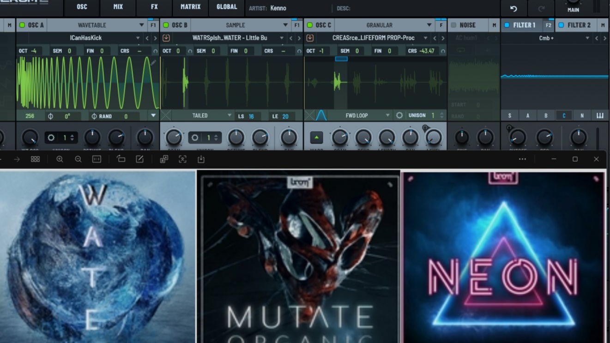
Task: Click OSC B sample import icon
Action: 166,38
